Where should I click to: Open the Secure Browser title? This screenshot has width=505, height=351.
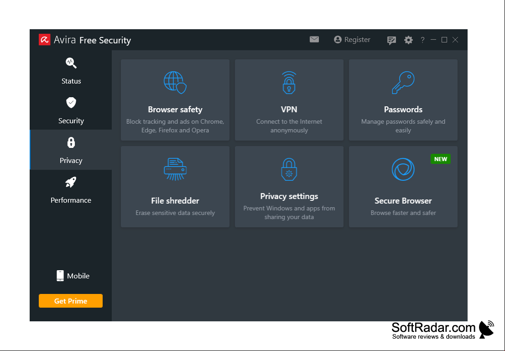tap(403, 201)
